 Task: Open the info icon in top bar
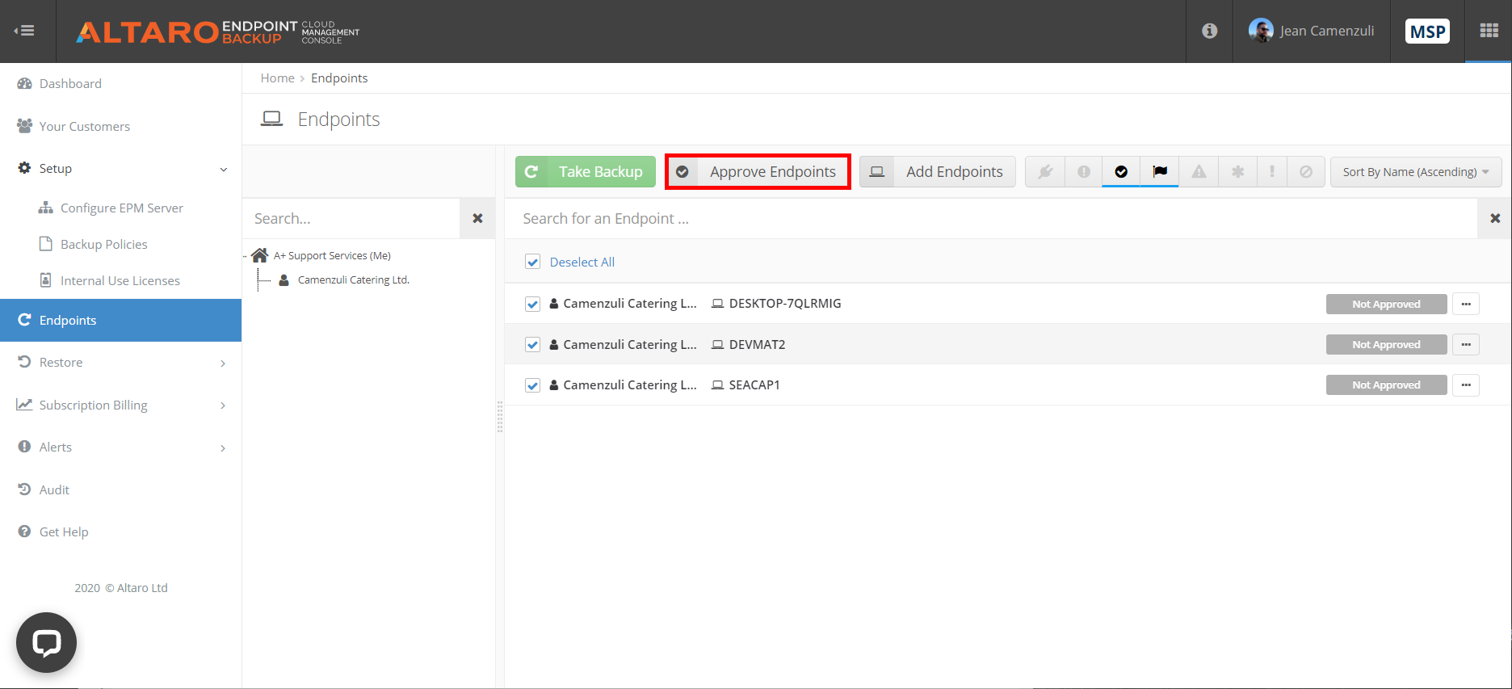(1209, 31)
